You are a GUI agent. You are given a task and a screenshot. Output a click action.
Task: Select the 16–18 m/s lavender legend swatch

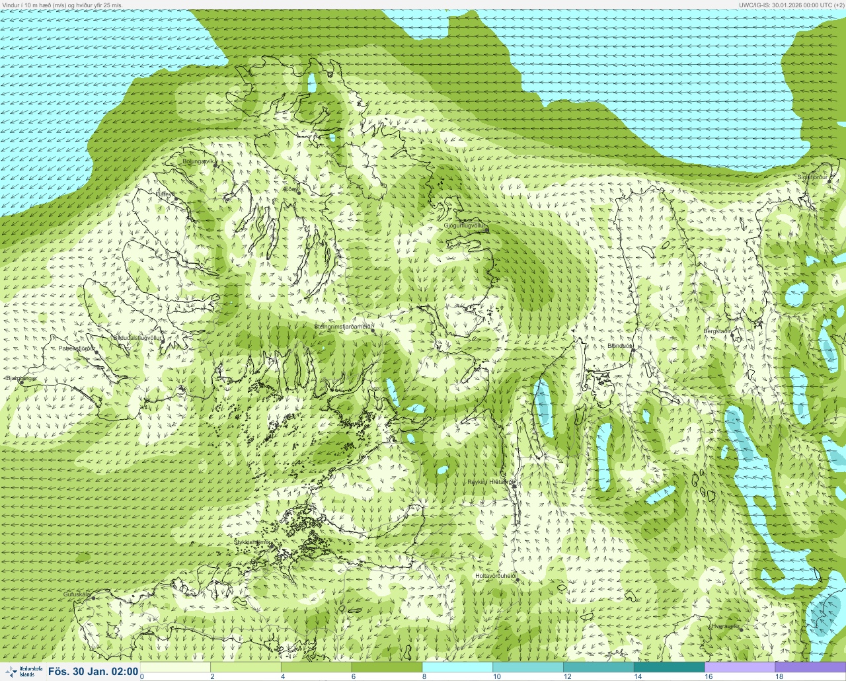click(x=740, y=667)
